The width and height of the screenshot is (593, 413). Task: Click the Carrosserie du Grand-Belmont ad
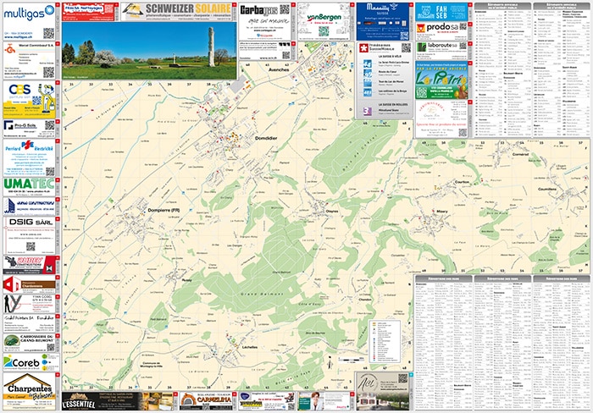(x=30, y=343)
